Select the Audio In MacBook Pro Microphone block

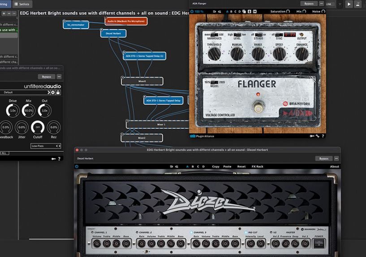[126, 21]
